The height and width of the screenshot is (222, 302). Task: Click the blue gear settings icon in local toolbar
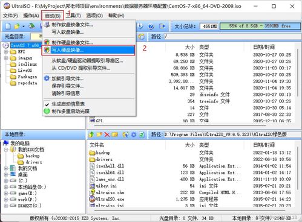[x=134, y=135]
